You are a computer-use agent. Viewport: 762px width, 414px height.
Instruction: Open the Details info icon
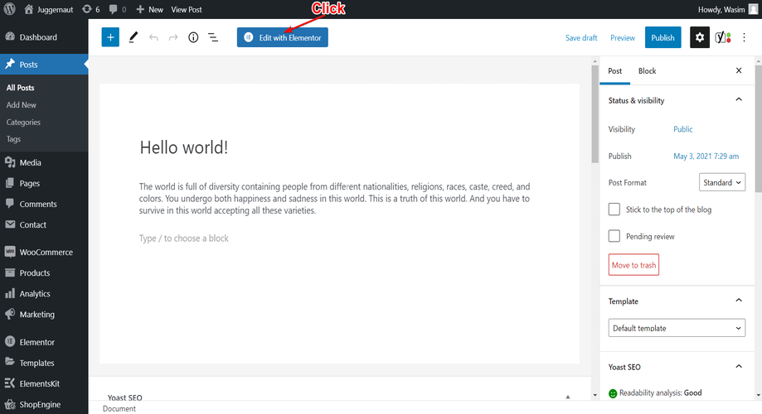pyautogui.click(x=193, y=37)
